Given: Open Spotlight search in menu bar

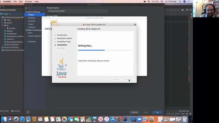Looking at the screenshot, I should [x=180, y=1].
